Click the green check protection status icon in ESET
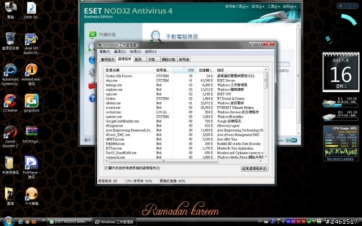362x226 pixels. click(x=93, y=34)
